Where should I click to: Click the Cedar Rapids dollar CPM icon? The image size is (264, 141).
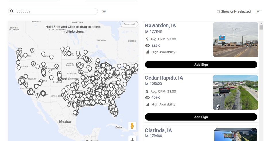coord(147,92)
